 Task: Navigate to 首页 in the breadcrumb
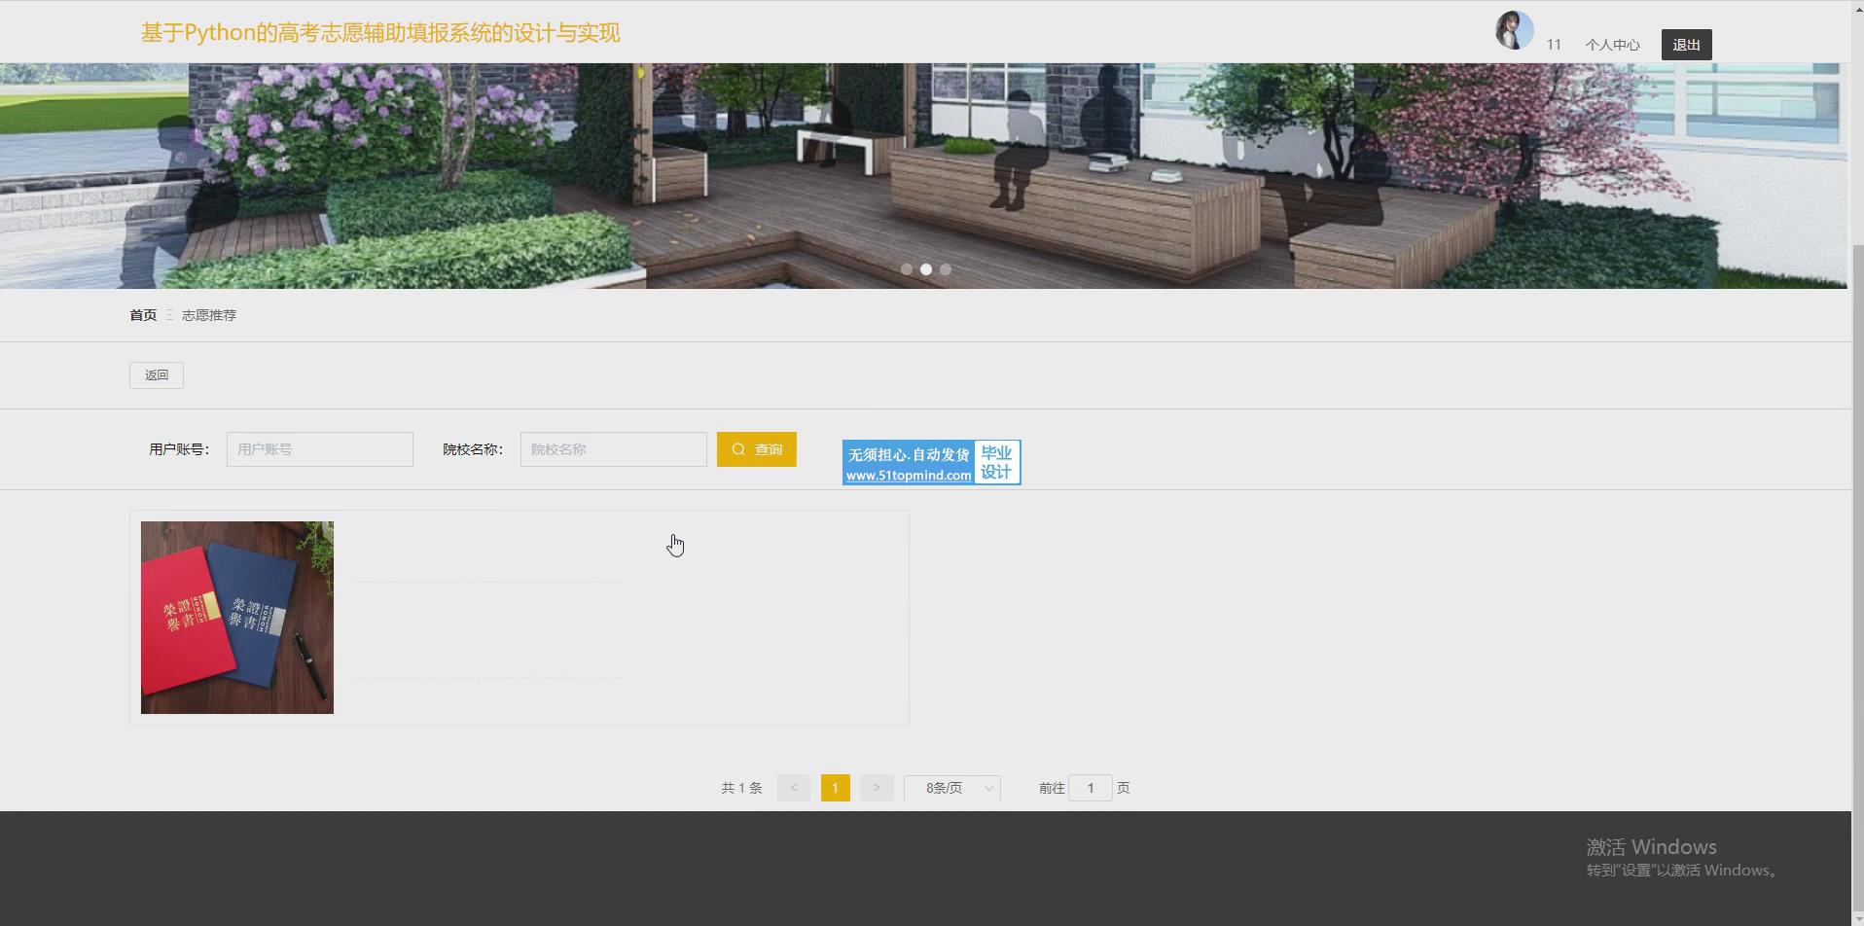pyautogui.click(x=143, y=315)
